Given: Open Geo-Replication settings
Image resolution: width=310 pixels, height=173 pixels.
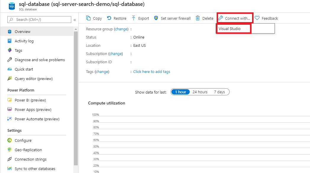Looking at the screenshot, I should click(29, 150).
